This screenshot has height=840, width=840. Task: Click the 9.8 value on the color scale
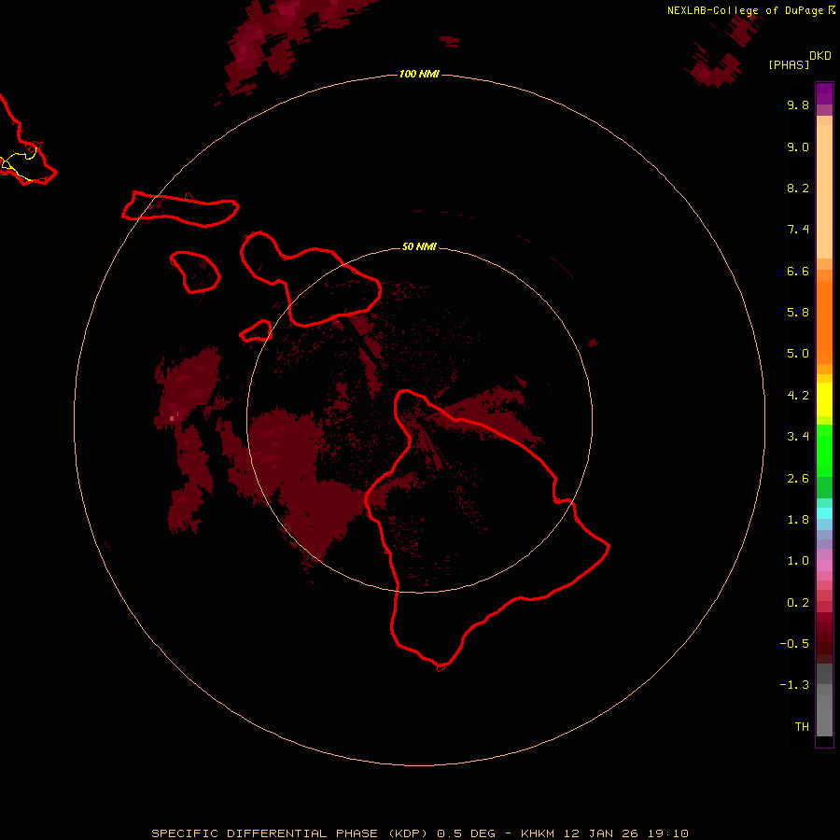click(798, 105)
